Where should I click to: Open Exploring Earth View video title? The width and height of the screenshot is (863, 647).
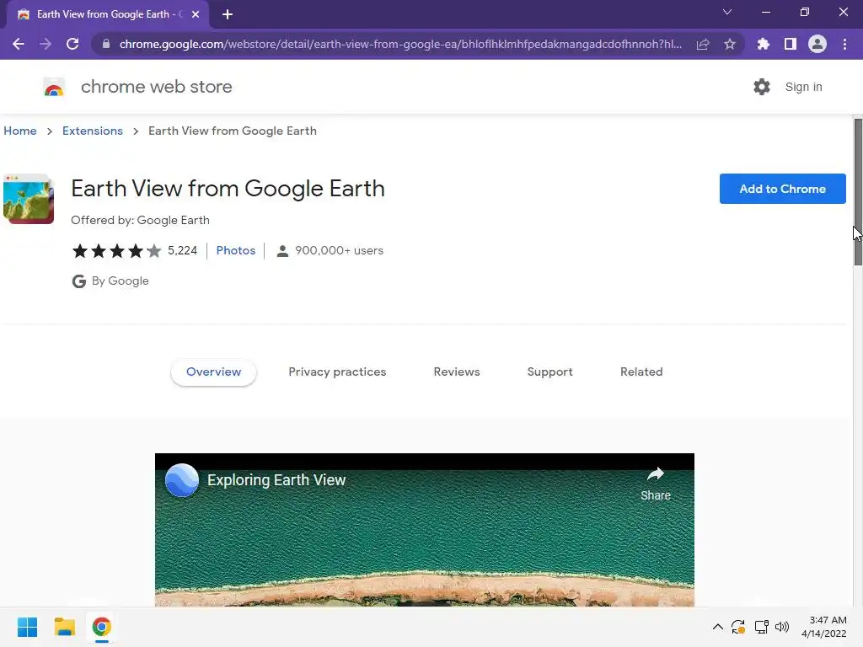pos(276,479)
